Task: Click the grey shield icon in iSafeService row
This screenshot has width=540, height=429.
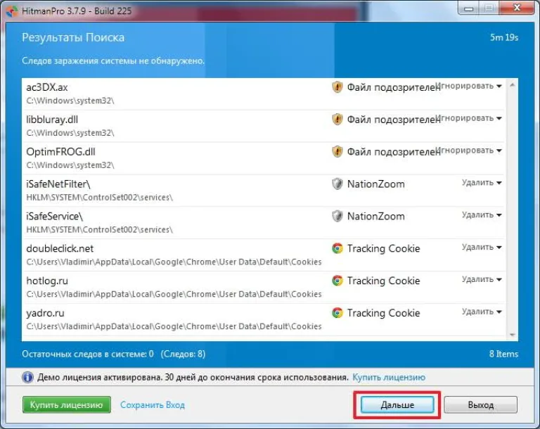Action: tap(337, 217)
